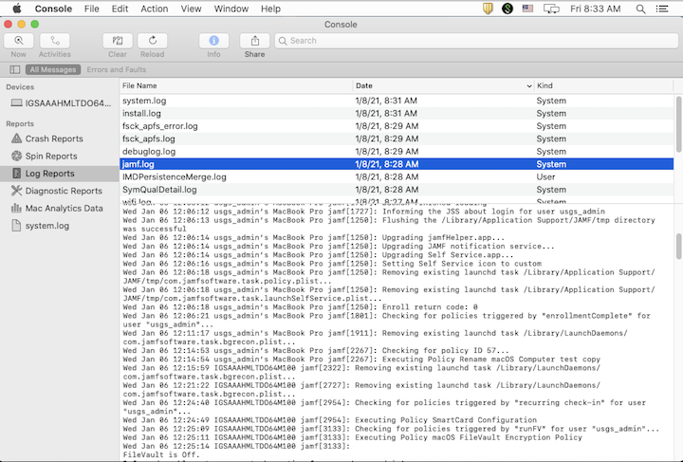The image size is (683, 462).
Task: Click the system.log file icon in the sidebar
Action: pos(16,226)
